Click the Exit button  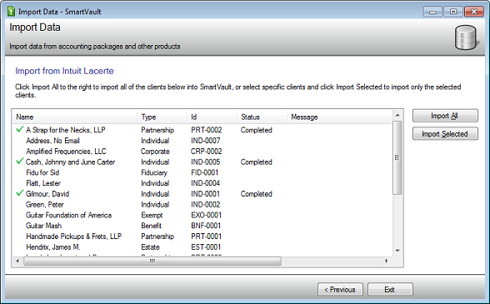click(390, 290)
